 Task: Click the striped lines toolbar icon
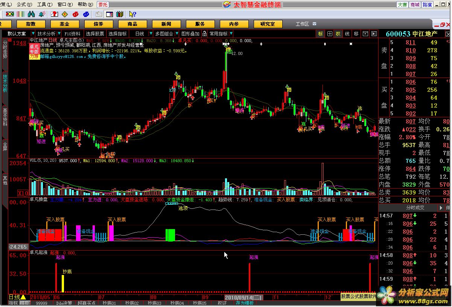point(20,14)
